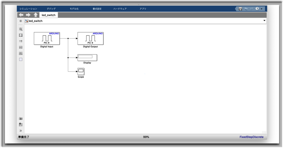Click the image insert icon in left palette

21,53
